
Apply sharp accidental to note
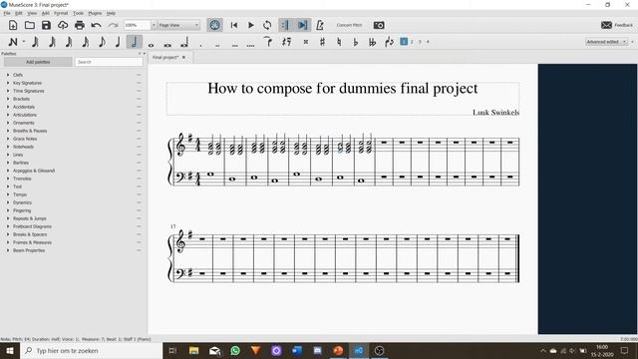(322, 42)
